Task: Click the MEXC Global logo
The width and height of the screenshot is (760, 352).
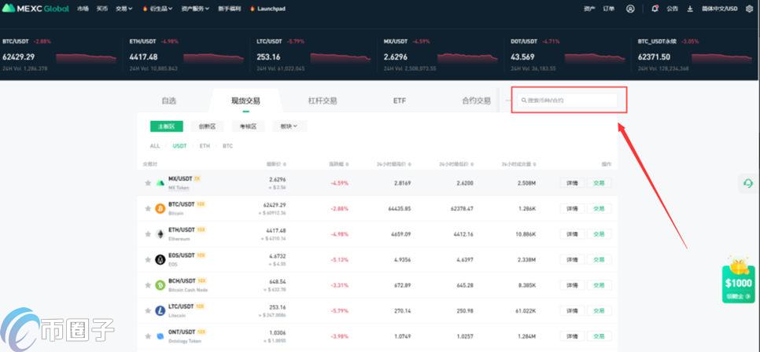Action: tap(35, 8)
